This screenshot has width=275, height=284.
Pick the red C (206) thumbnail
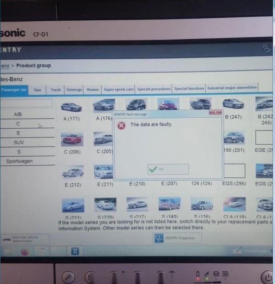coord(72,139)
